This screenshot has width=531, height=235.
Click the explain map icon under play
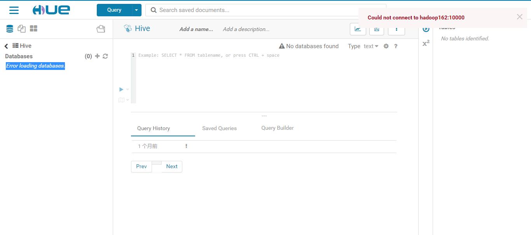[121, 100]
